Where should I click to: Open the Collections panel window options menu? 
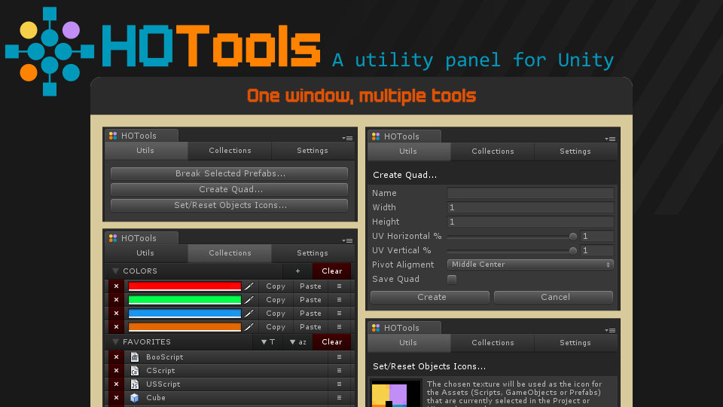347,240
